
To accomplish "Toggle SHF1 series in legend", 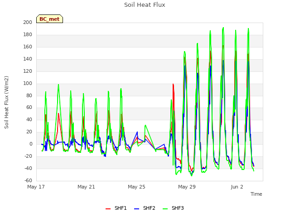I will (x=116, y=208).
